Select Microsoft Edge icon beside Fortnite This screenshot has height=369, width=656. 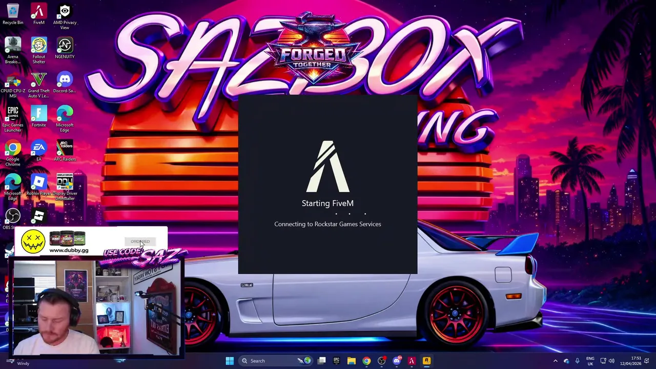click(65, 119)
